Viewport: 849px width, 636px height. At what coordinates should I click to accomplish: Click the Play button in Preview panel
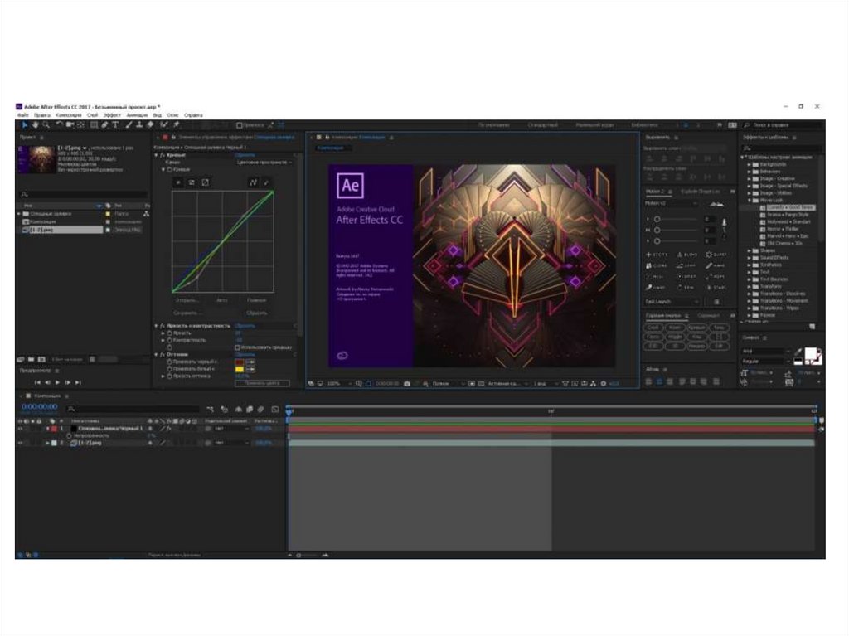click(x=57, y=382)
